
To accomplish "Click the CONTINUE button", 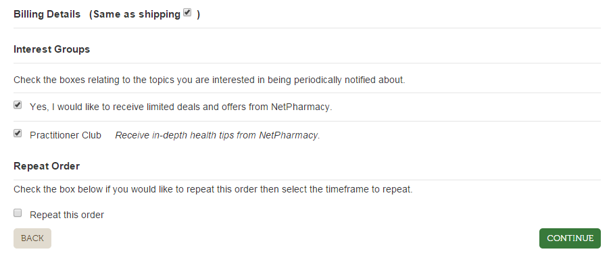I will pyautogui.click(x=570, y=238).
